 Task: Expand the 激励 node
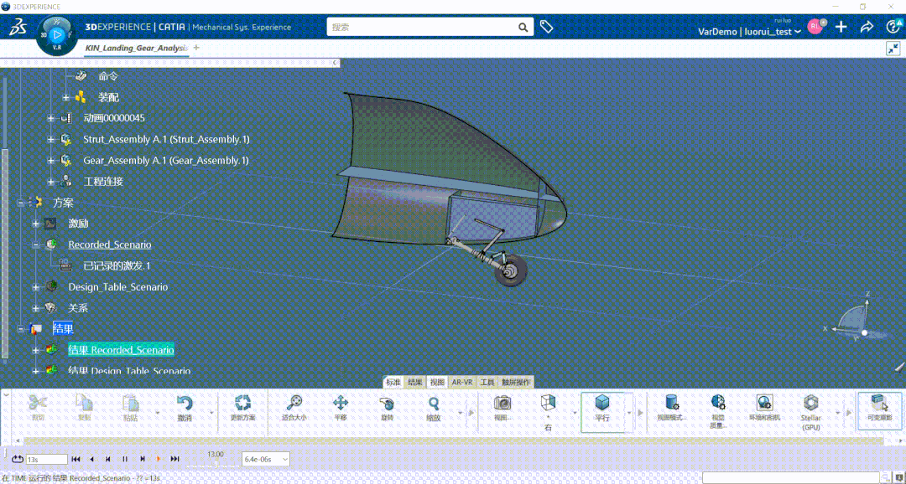(36, 224)
